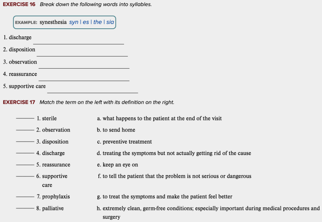
Task: Select definition a about end of visit
Action: [x=159, y=118]
